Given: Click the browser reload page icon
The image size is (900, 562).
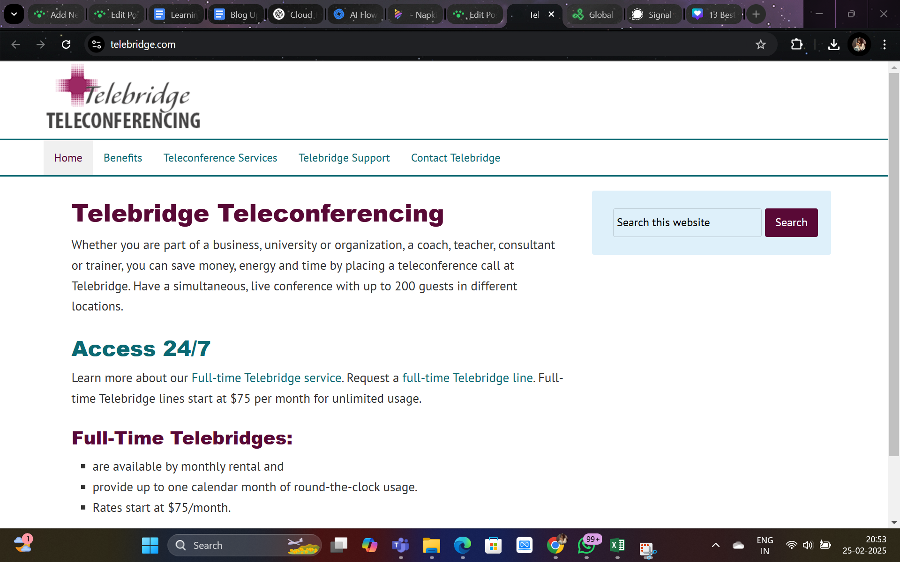Looking at the screenshot, I should click(x=66, y=44).
